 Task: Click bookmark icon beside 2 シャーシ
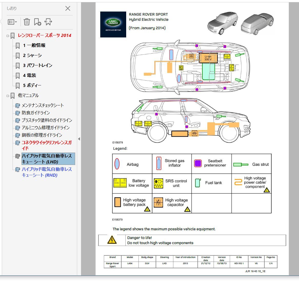(x=17, y=56)
